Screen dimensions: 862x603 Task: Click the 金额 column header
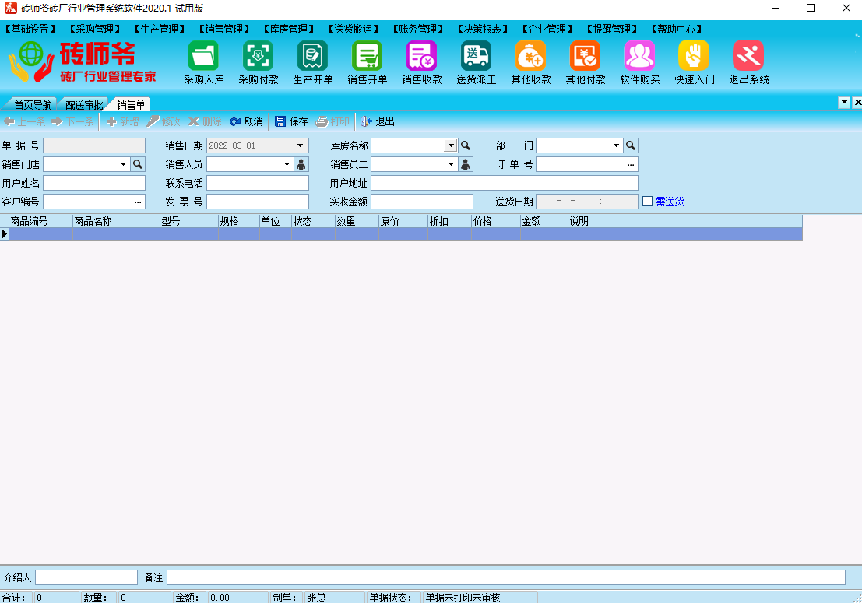click(x=544, y=221)
